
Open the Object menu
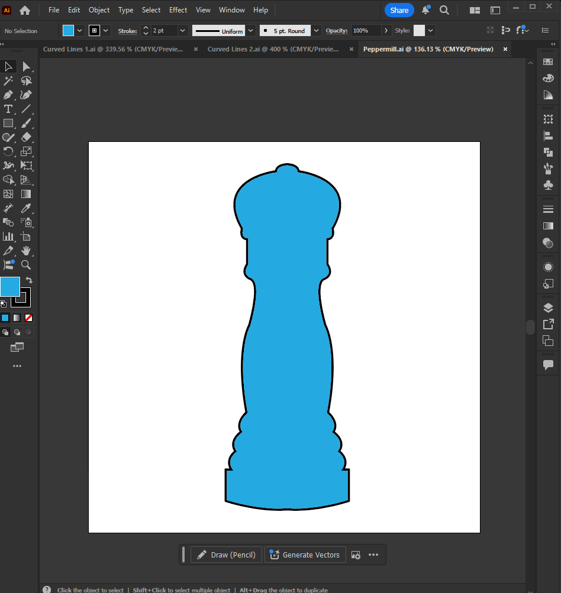(x=99, y=10)
